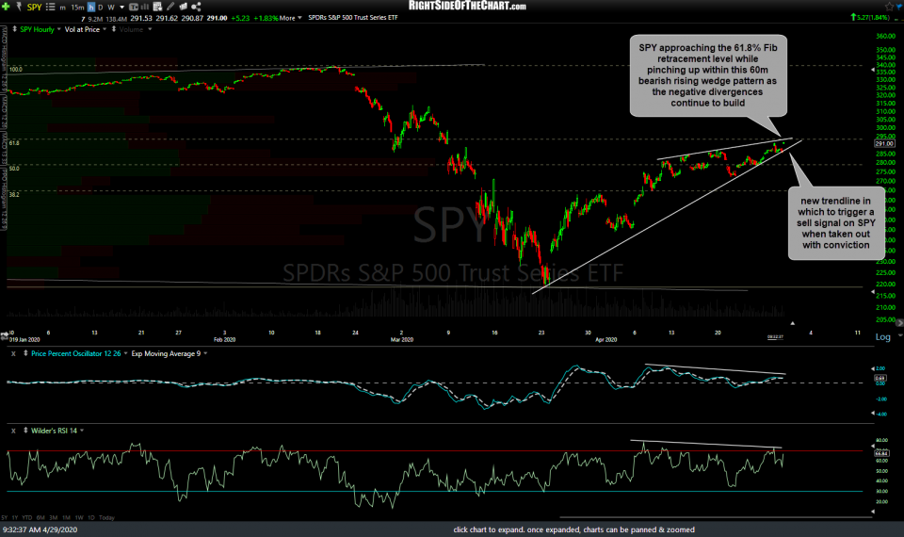The image size is (904, 537).
Task: Open the SPY Hourly plot dropdown
Action: [58, 29]
